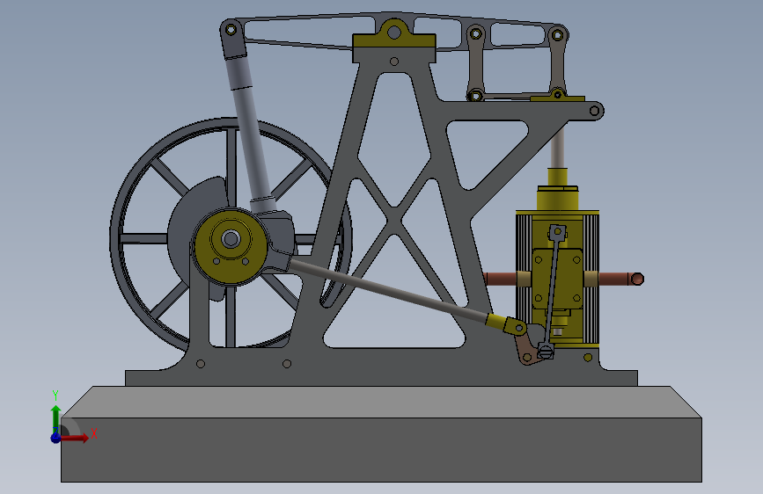Click the red X axis arrow of triad
763x494 pixels.
coord(76,438)
